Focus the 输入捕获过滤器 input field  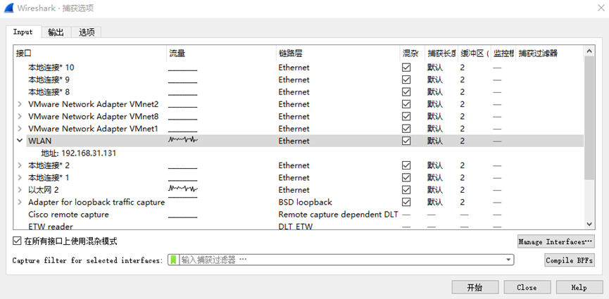point(341,260)
